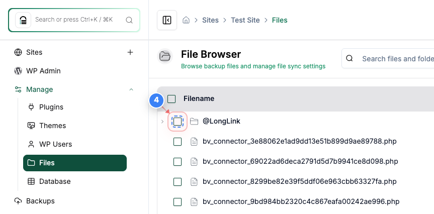Viewport: 434px width, 214px height.
Task: Go to Sites breadcrumb link
Action: [210, 20]
